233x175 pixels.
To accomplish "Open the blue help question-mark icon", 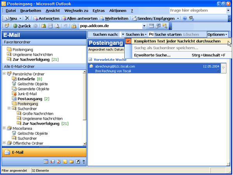I will (x=185, y=18).
